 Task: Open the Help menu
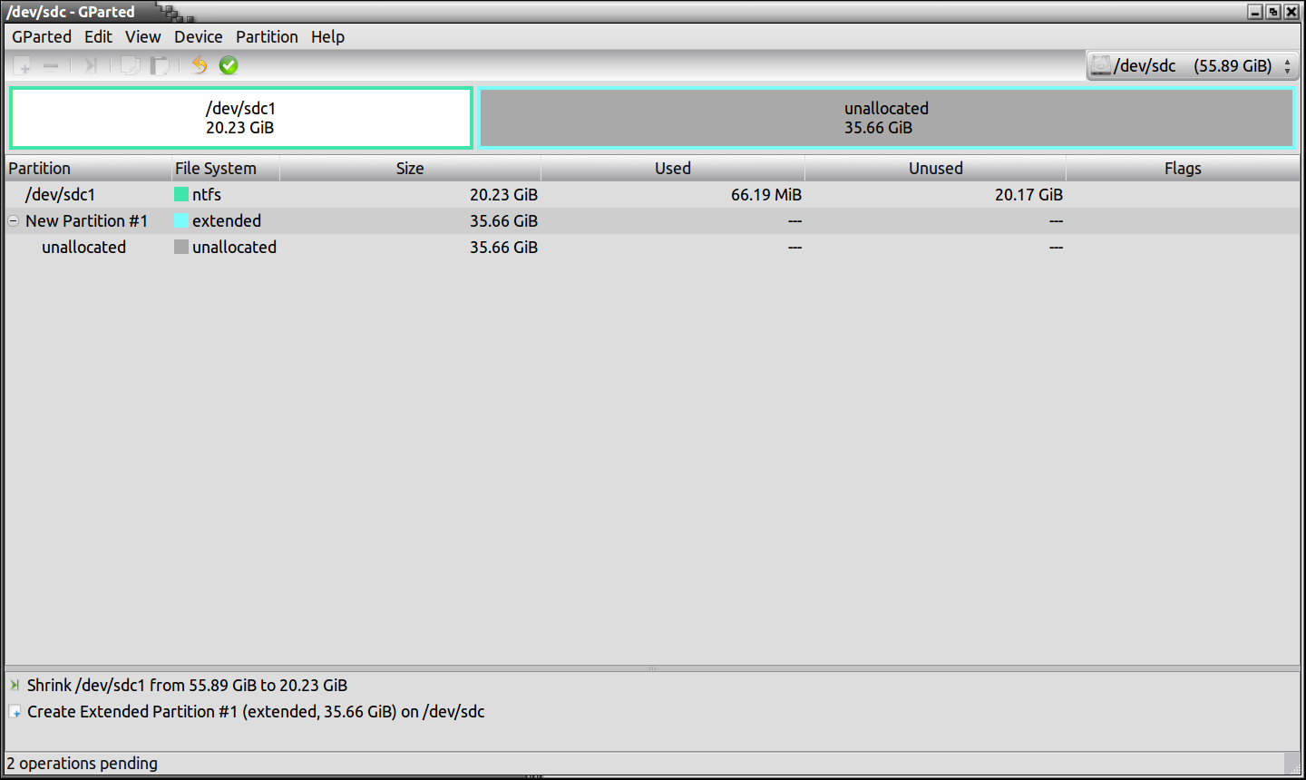(327, 37)
